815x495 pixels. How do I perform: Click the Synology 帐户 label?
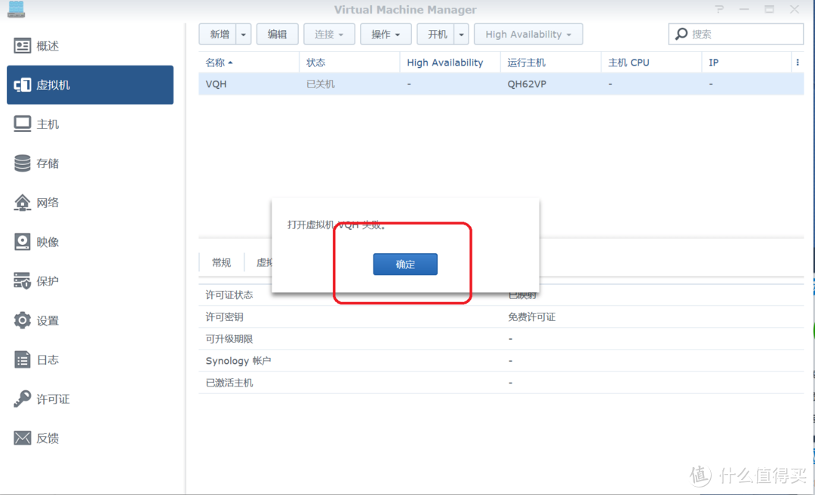238,361
